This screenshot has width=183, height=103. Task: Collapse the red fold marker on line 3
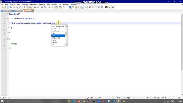8,19
